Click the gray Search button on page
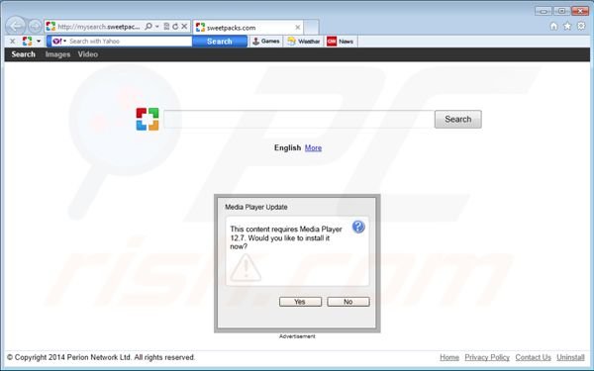 [458, 120]
